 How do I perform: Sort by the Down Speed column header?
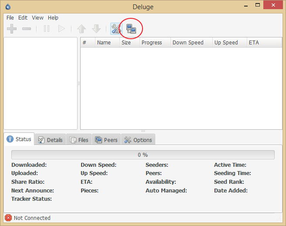192,42
